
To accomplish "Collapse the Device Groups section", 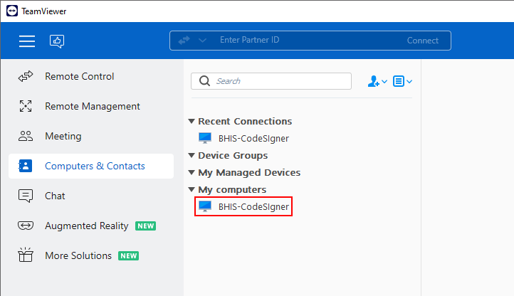I will 192,156.
